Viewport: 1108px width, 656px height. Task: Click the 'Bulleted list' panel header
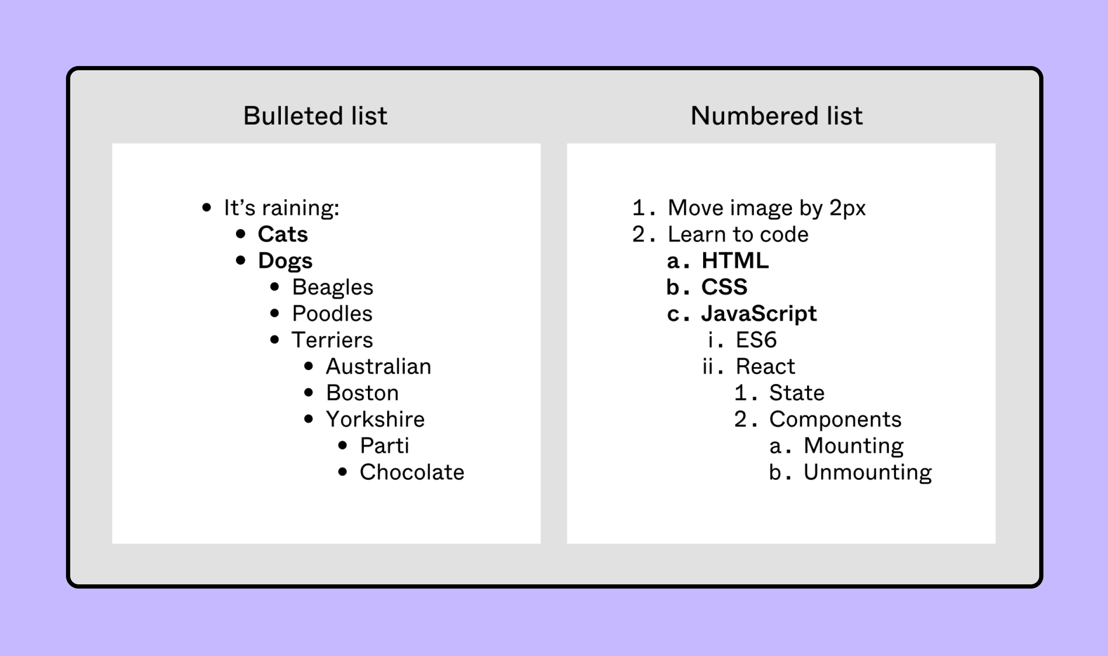[312, 116]
